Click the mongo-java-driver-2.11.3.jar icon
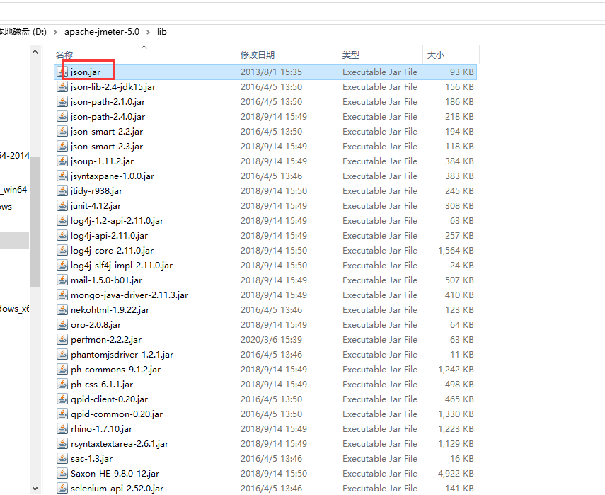The height and width of the screenshot is (495, 605). tap(62, 295)
